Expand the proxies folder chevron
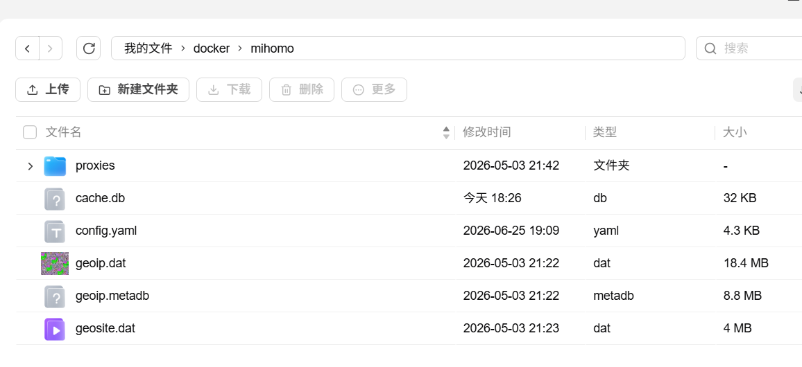The height and width of the screenshot is (367, 802). click(x=30, y=166)
